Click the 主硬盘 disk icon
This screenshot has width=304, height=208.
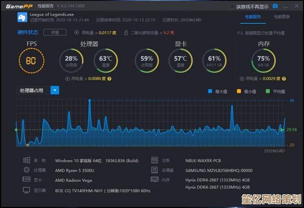tap(154, 170)
